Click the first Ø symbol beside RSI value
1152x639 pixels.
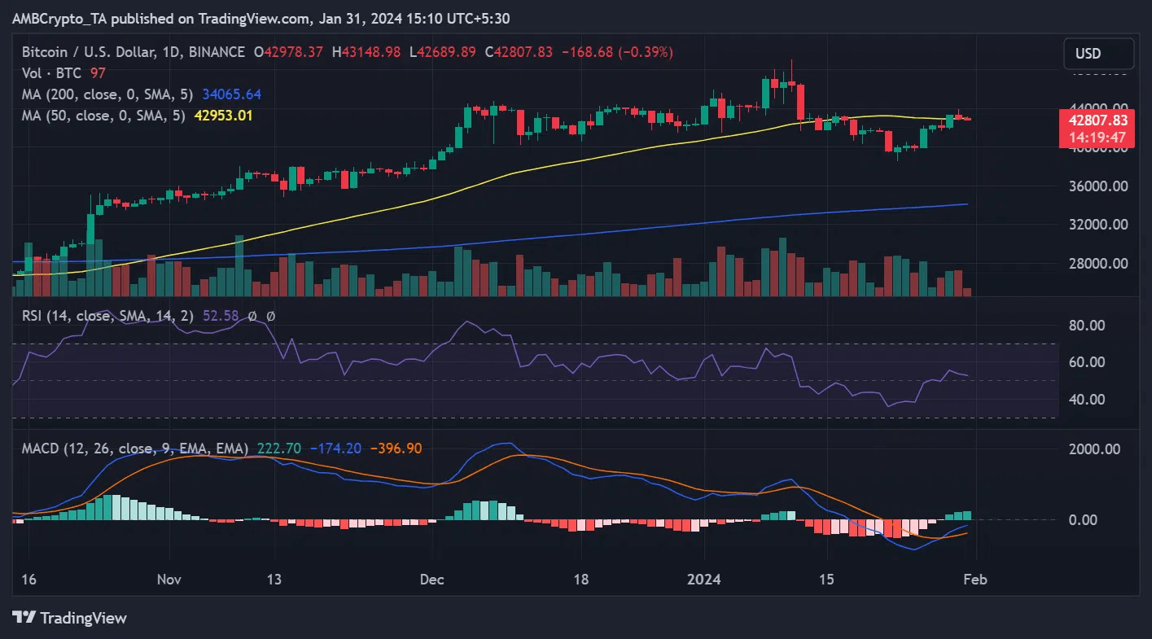point(253,315)
